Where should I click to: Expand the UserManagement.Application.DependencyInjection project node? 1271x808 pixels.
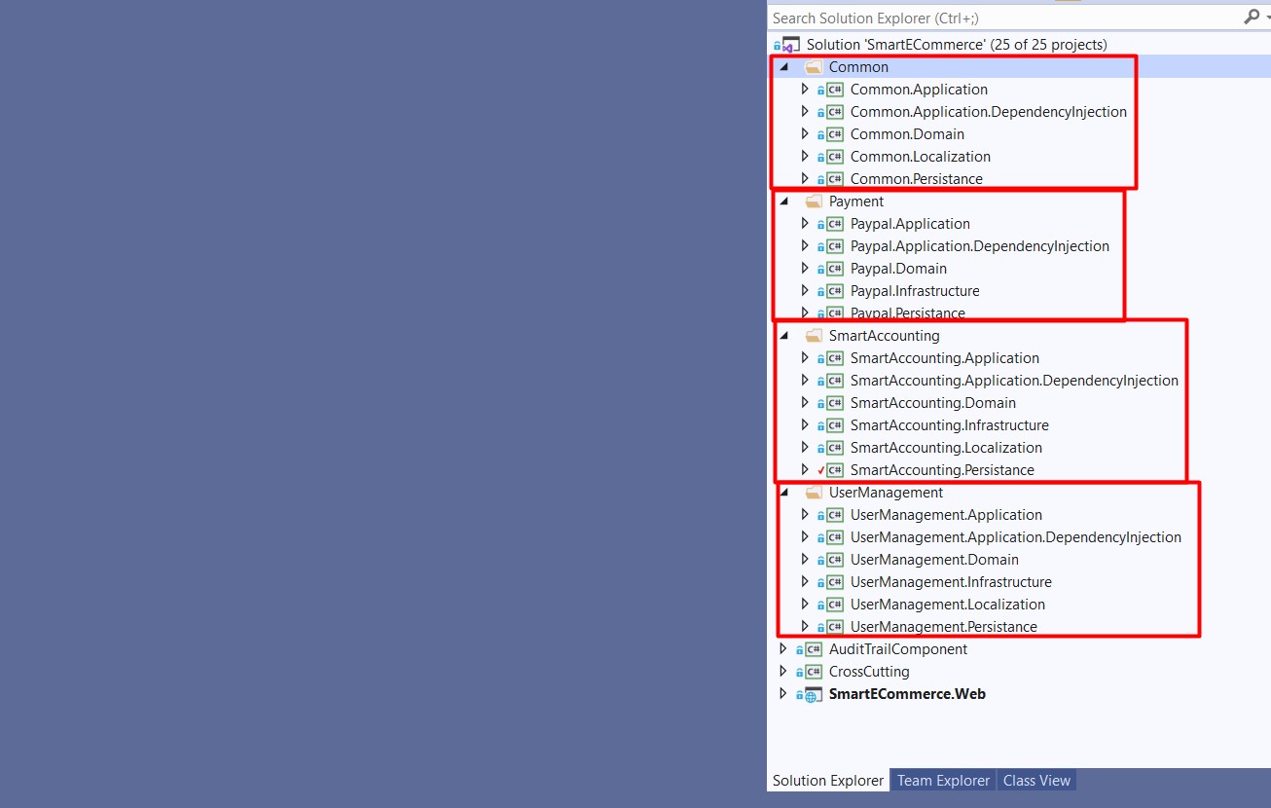pos(805,537)
